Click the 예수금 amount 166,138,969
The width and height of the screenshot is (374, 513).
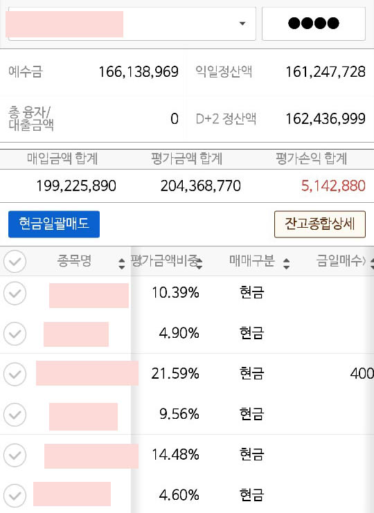139,72
